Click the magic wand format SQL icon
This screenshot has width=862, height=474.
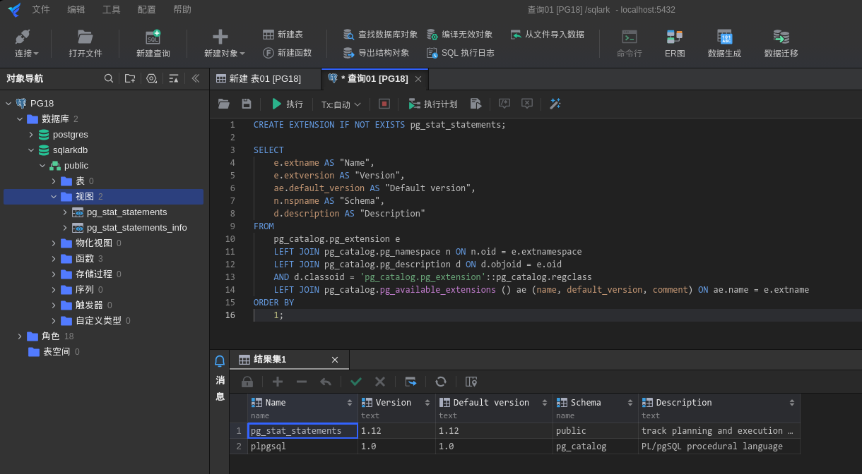tap(555, 104)
